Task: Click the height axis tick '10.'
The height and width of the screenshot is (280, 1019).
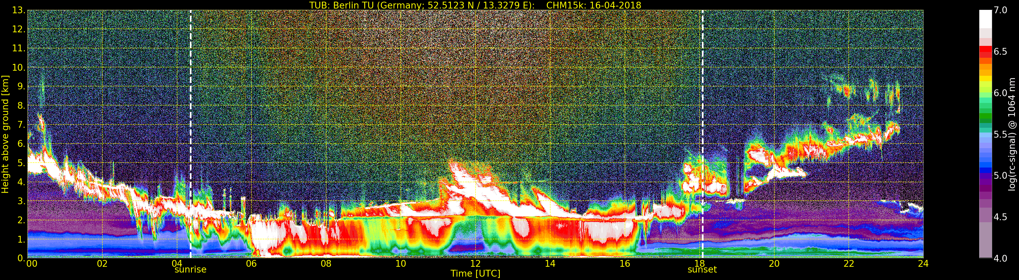Action: 19,67
